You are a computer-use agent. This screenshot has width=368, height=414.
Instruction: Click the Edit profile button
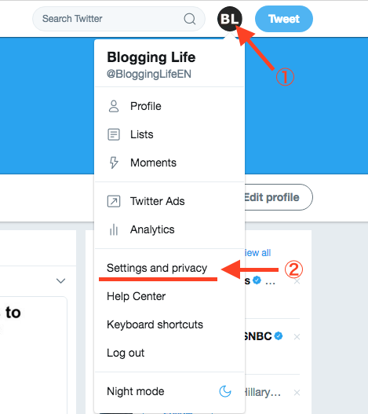pyautogui.click(x=279, y=197)
